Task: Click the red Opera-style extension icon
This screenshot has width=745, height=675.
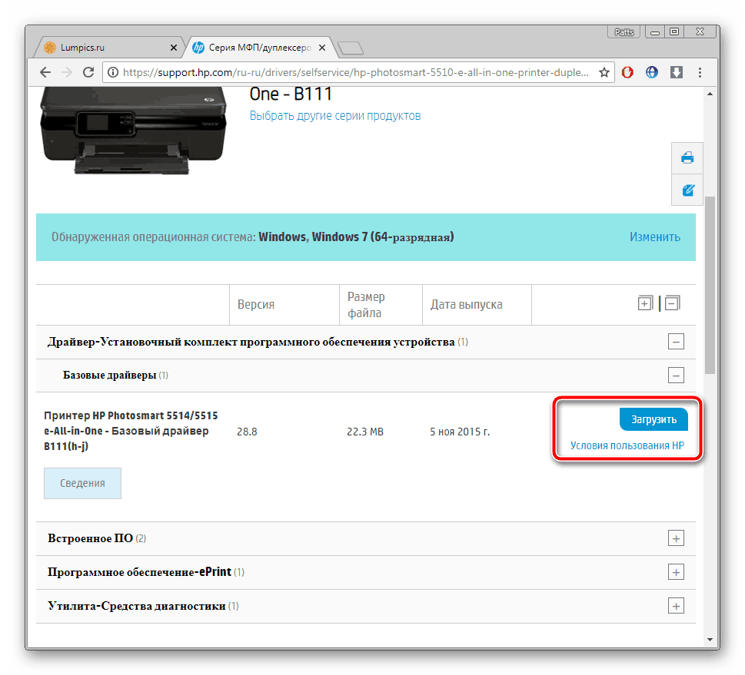Action: (627, 72)
